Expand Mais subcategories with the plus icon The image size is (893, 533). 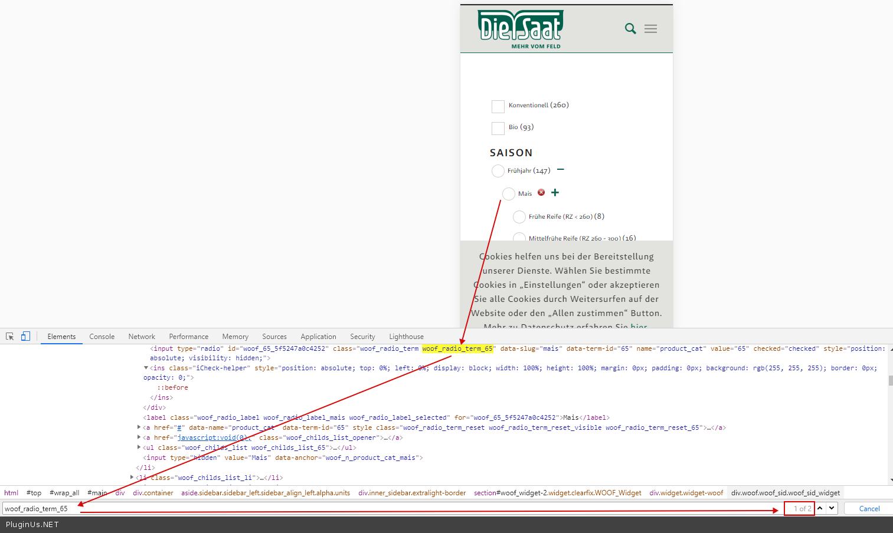point(555,192)
